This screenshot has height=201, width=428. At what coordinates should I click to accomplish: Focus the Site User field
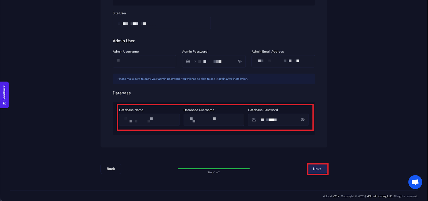pyautogui.click(x=162, y=23)
